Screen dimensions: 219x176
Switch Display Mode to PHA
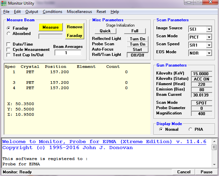point(191,129)
